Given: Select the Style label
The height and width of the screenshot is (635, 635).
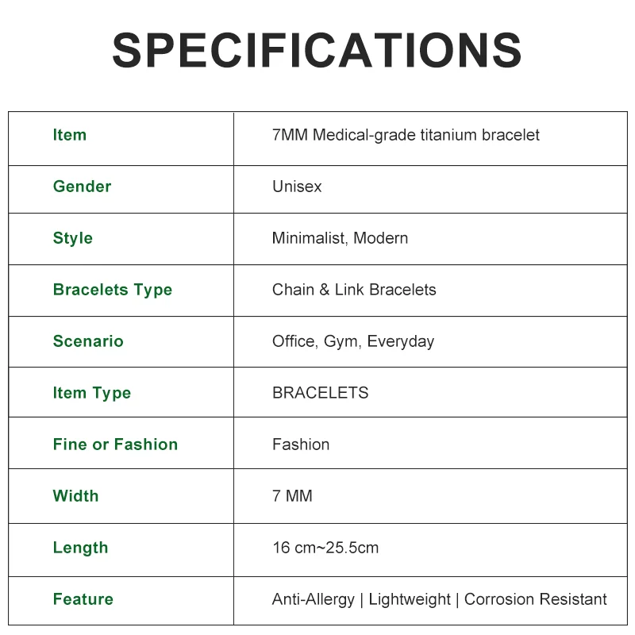Looking at the screenshot, I should 73,238.
